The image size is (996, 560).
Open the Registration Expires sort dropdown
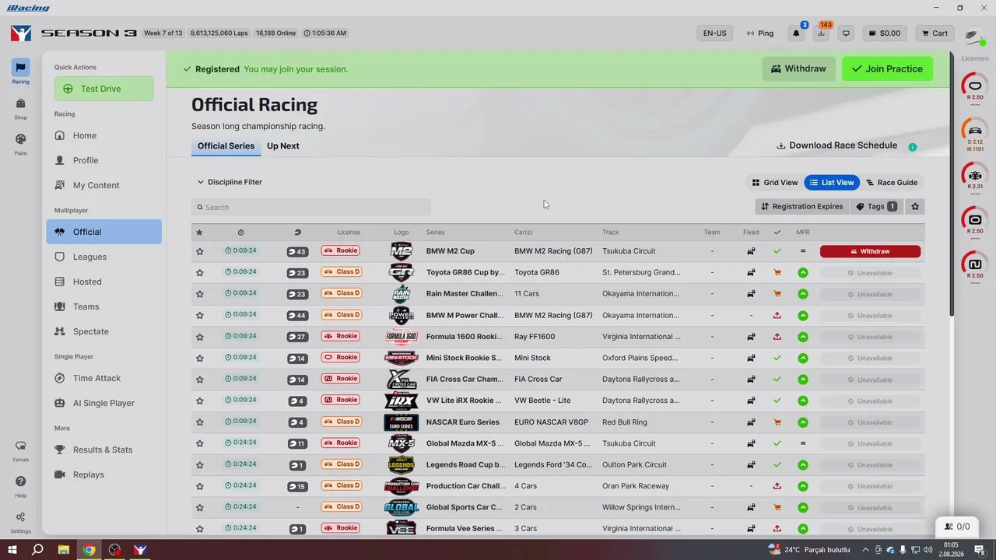click(801, 207)
